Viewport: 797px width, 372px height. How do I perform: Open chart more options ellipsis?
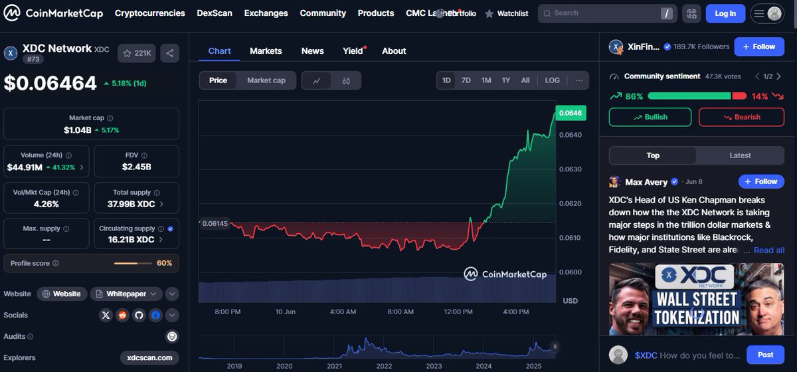(x=579, y=80)
